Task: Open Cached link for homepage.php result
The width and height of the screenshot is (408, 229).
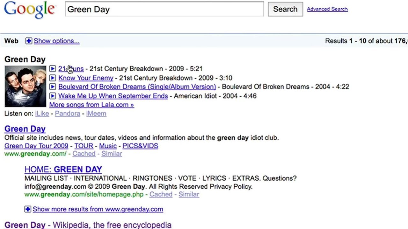Action: (161, 194)
